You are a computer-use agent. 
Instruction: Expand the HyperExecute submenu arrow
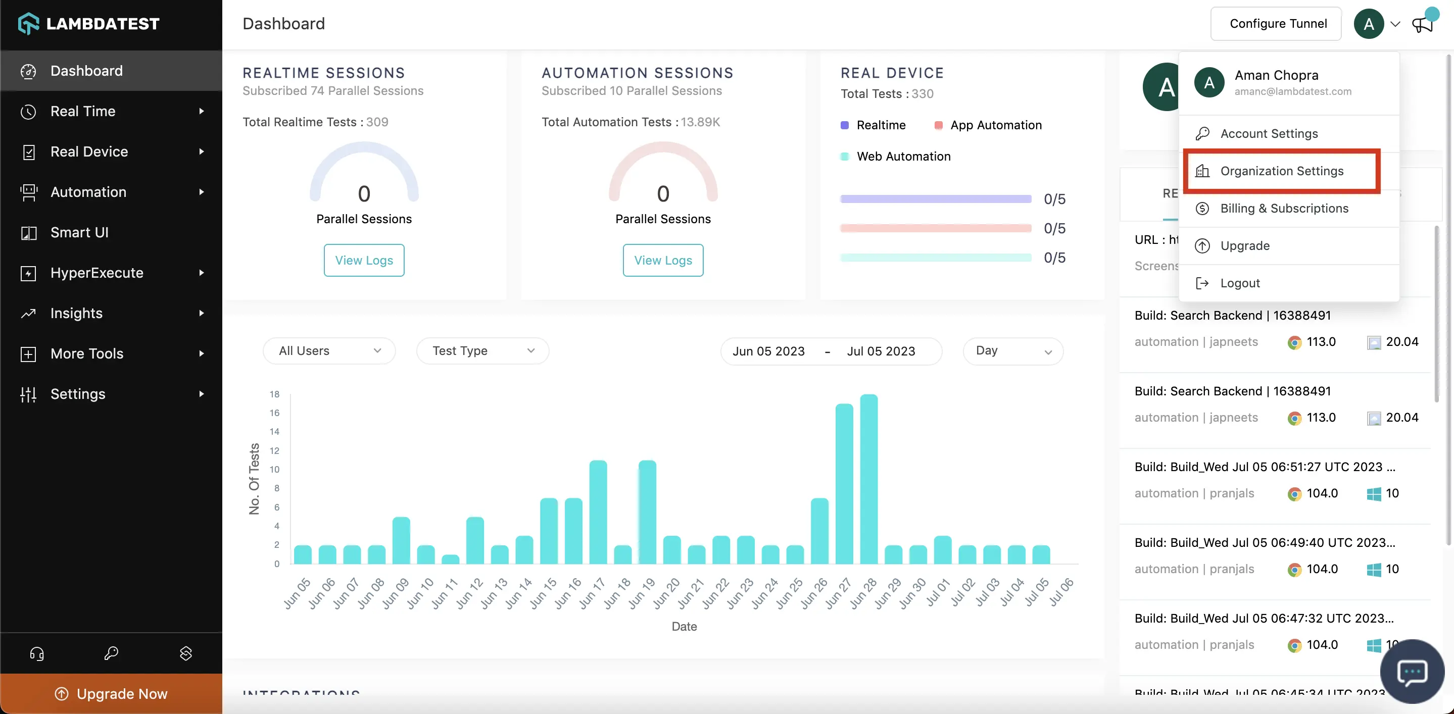202,273
